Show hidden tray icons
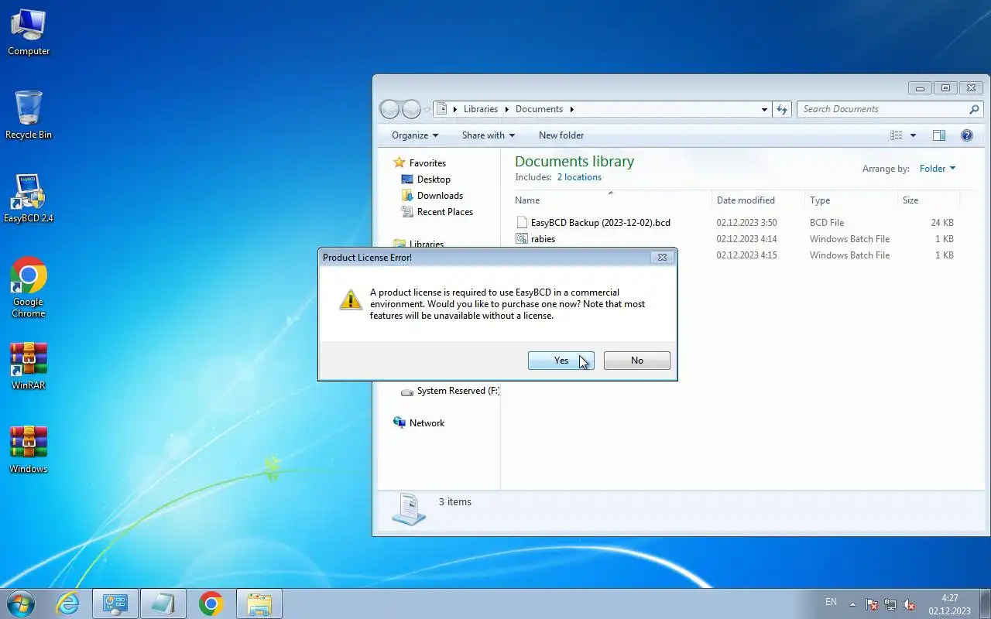991x619 pixels. coord(853,604)
